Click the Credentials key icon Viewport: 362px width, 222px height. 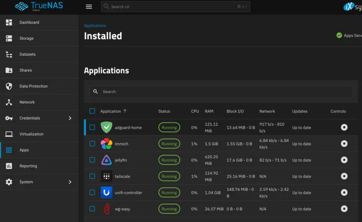9,118
